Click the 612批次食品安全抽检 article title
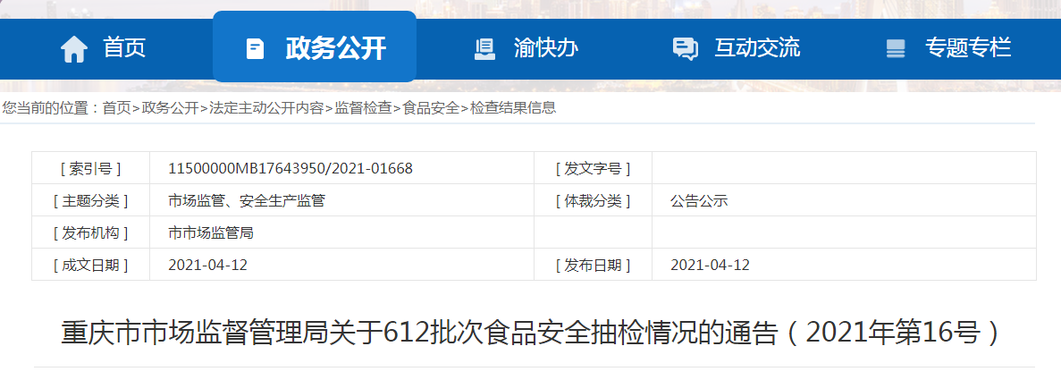This screenshot has height=380, width=1061. coord(531,333)
